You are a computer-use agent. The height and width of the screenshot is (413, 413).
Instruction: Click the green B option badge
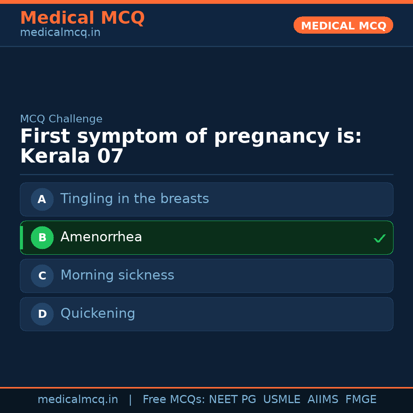42,237
